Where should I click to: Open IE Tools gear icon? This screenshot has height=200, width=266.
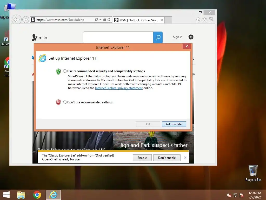(x=211, y=19)
